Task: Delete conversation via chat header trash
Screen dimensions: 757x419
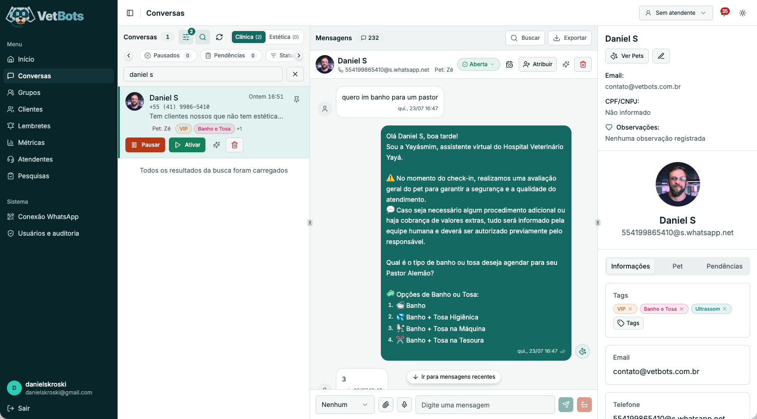Action: [583, 64]
